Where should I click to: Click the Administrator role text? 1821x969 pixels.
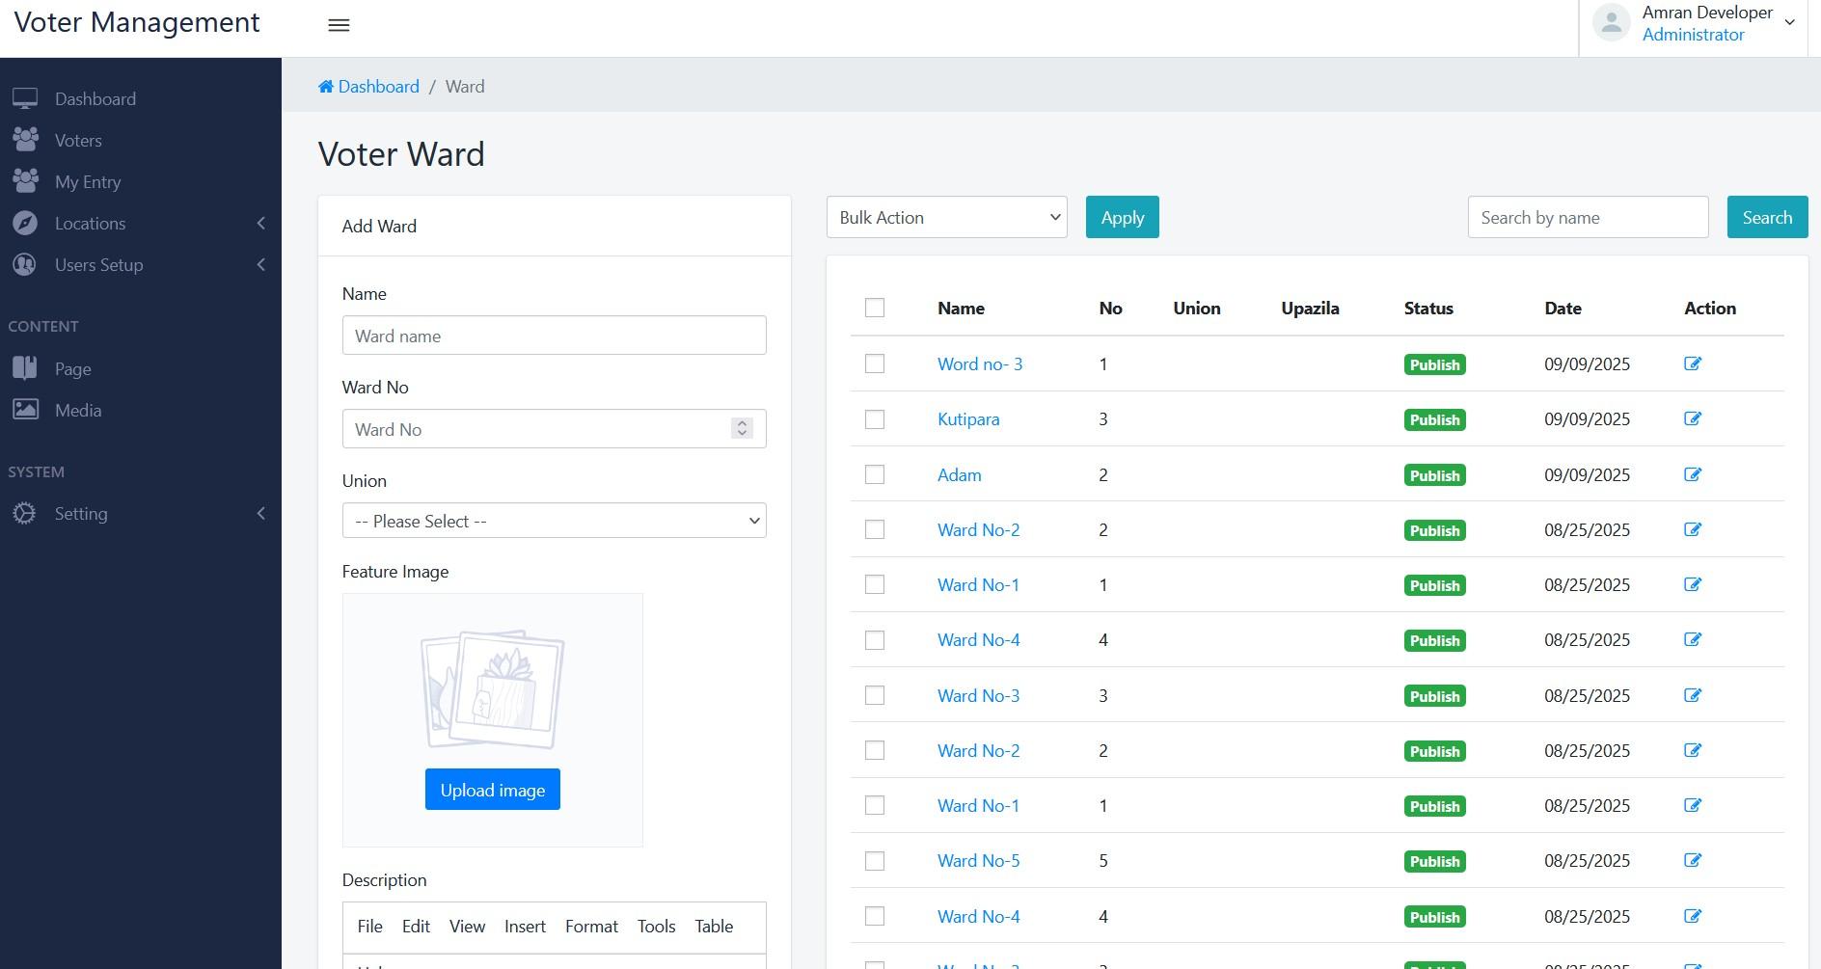tap(1693, 35)
